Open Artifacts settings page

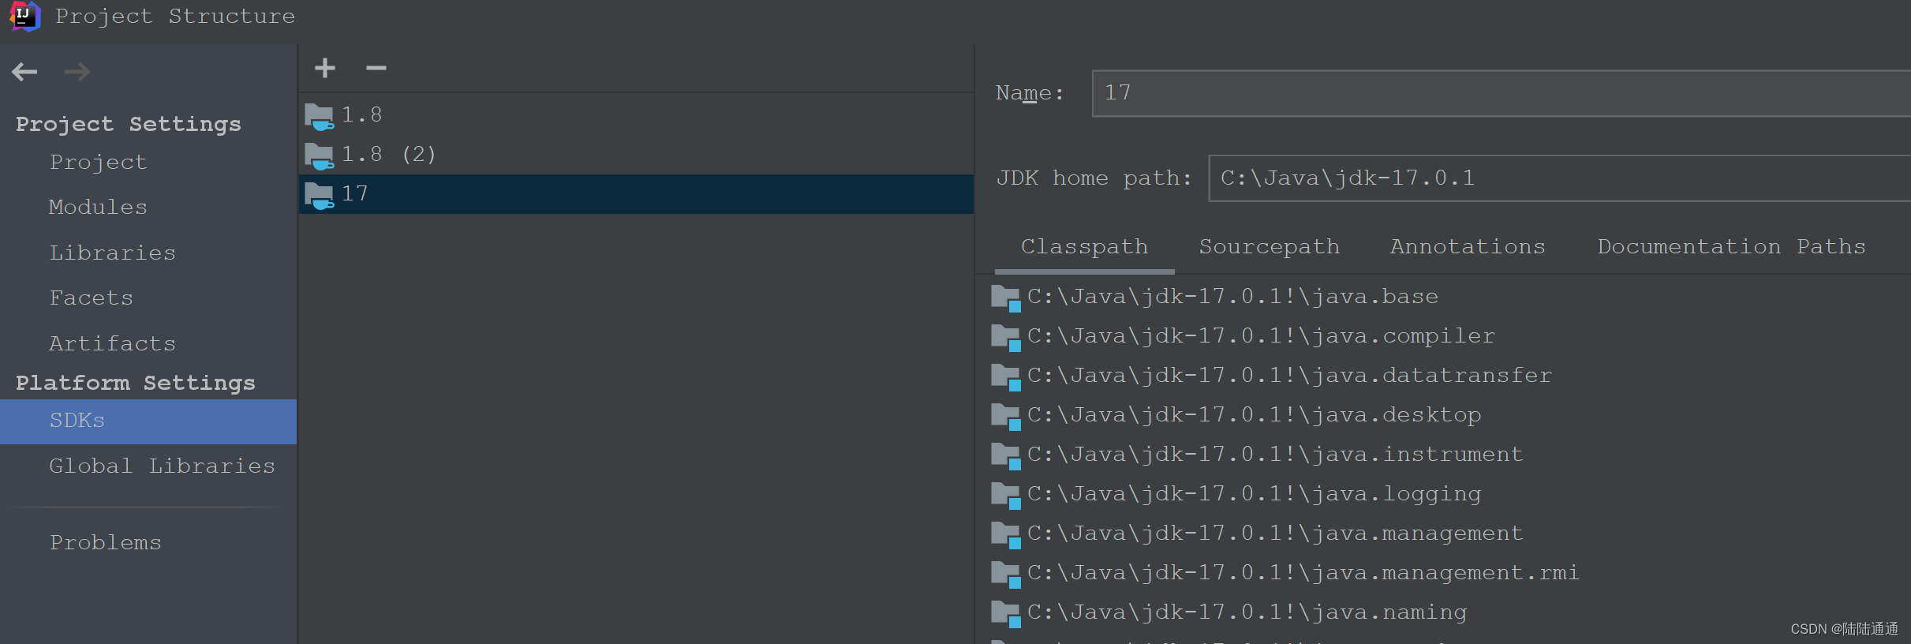point(113,343)
